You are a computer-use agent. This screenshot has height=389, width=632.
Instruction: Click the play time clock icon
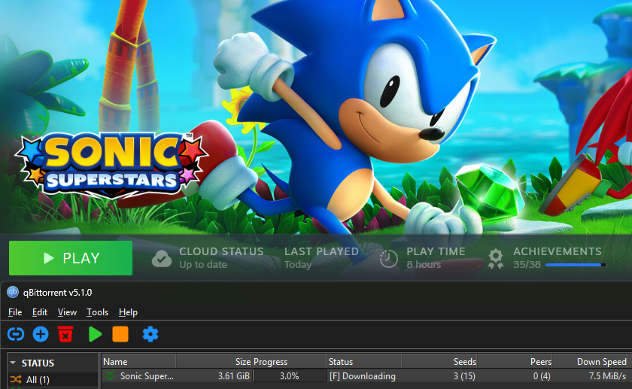[388, 258]
